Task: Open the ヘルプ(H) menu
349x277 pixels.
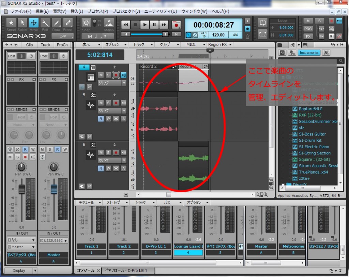Action: point(221,11)
